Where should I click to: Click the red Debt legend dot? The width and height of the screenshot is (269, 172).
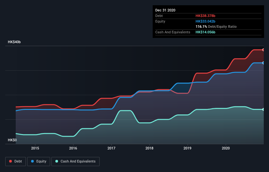pos(10,161)
